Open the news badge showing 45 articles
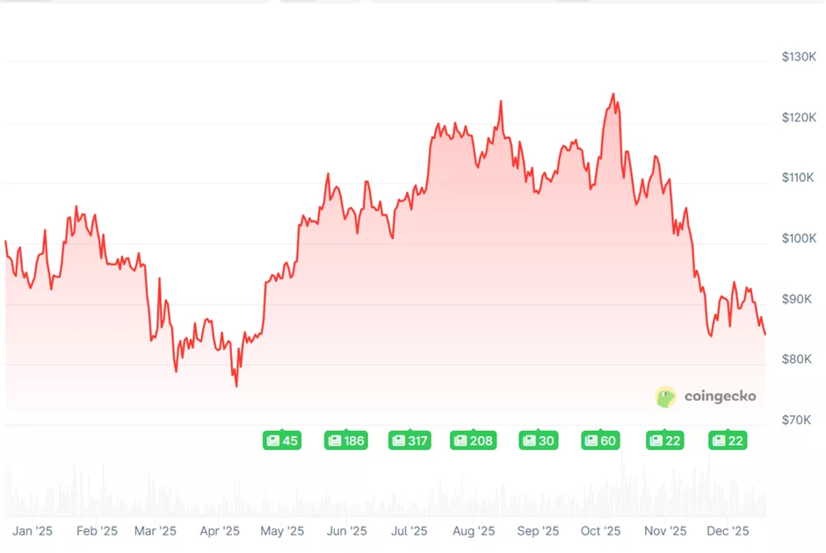Image resolution: width=826 pixels, height=553 pixels. pyautogui.click(x=282, y=440)
